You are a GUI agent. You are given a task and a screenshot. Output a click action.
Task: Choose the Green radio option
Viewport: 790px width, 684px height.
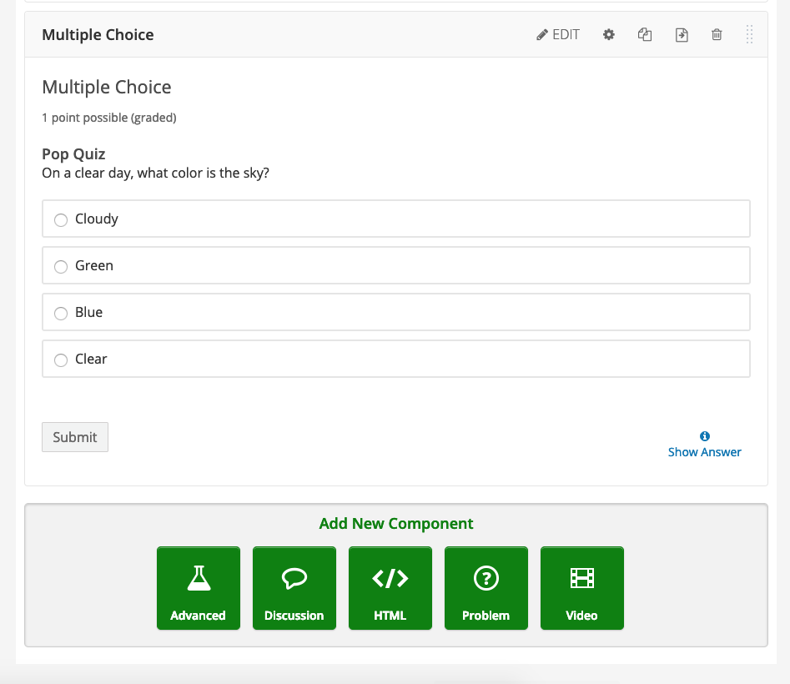point(61,267)
